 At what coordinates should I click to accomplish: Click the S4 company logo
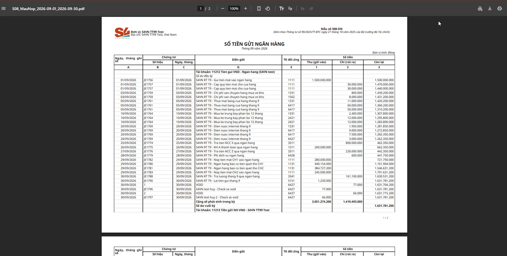tap(122, 33)
